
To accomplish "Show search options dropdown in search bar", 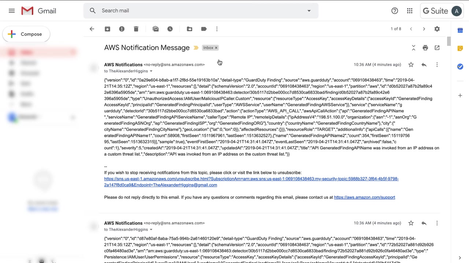I will [309, 11].
